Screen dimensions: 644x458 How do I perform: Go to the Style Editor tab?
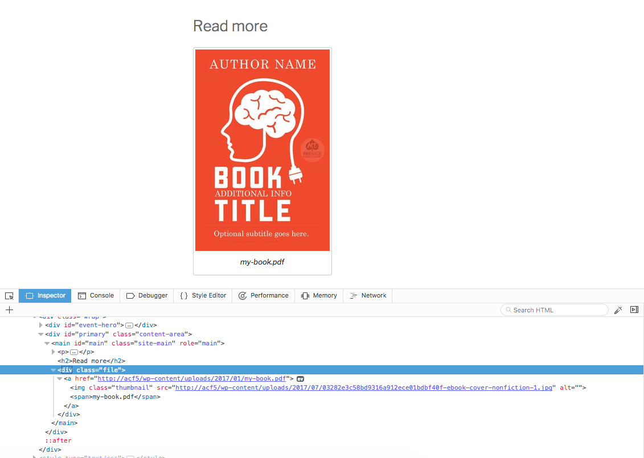pos(203,296)
